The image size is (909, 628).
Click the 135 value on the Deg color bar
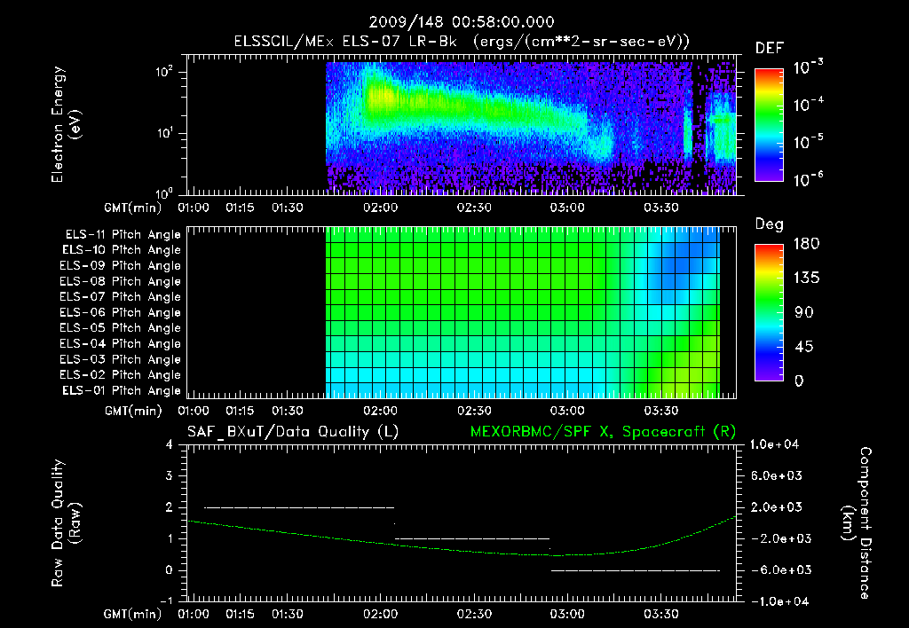click(x=806, y=279)
